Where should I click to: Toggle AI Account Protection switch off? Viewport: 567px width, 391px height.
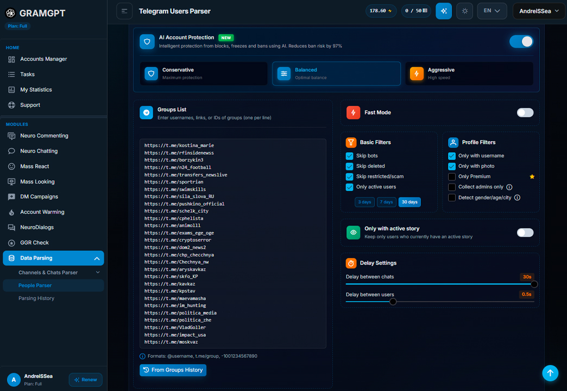(x=521, y=42)
